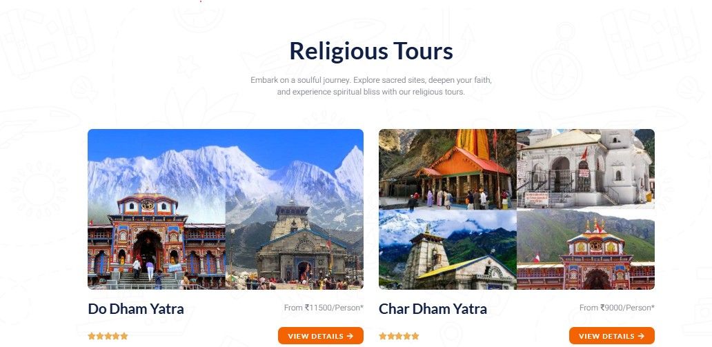Click the From ₹11500/Person price text
This screenshot has width=712, height=347.
pyautogui.click(x=324, y=308)
